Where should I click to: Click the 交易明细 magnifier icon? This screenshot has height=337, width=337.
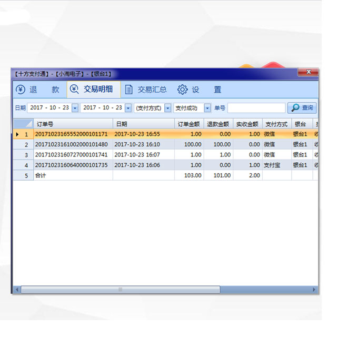[x=75, y=90]
